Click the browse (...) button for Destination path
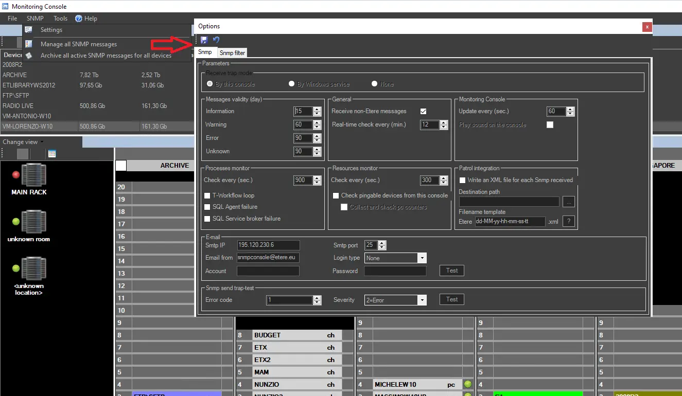The width and height of the screenshot is (682, 396). pos(568,202)
